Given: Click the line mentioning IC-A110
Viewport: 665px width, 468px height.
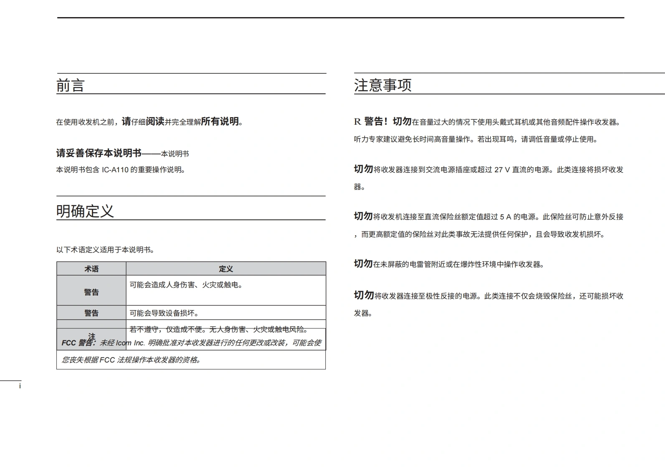Looking at the screenshot, I should click(x=121, y=170).
